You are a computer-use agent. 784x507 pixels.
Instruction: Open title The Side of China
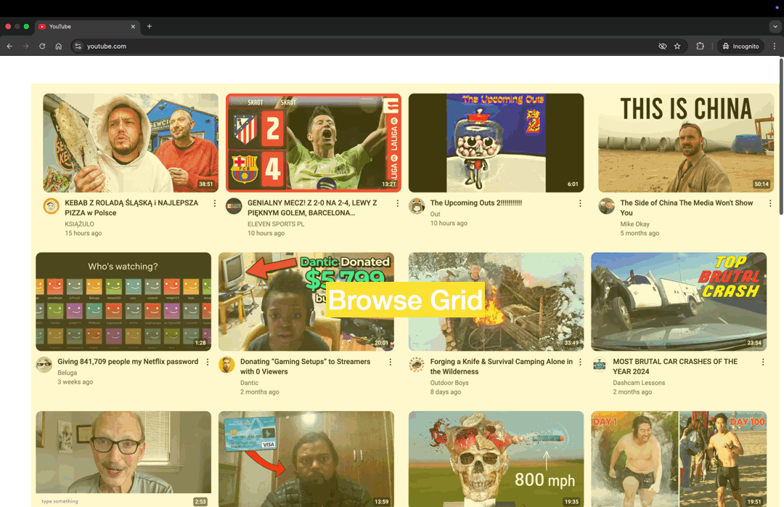point(687,208)
